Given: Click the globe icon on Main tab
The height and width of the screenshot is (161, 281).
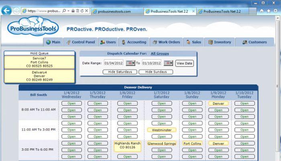Looking at the screenshot, I should click(x=49, y=42).
